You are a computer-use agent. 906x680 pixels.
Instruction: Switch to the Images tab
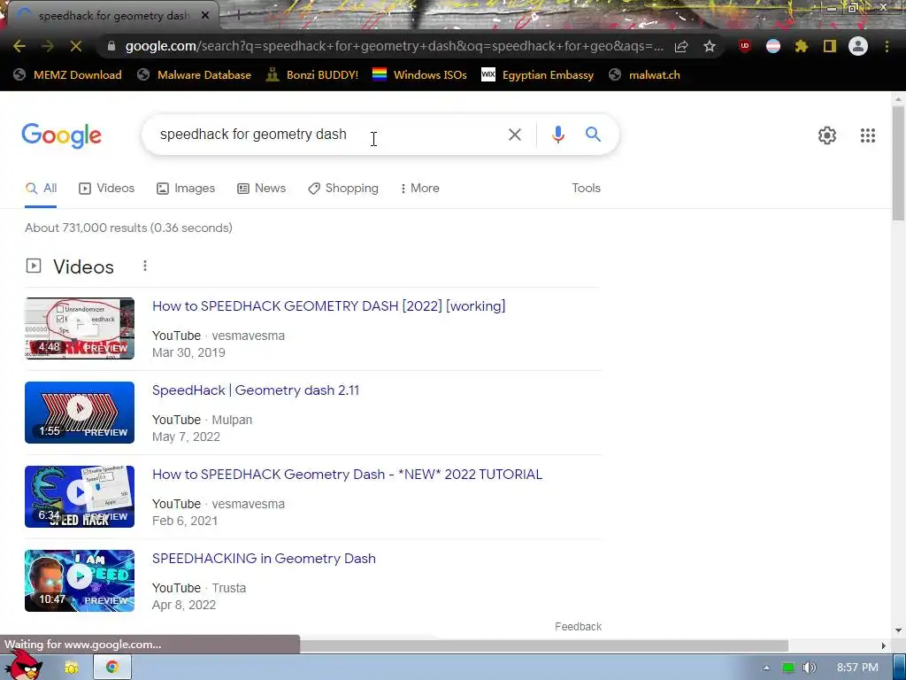(186, 189)
